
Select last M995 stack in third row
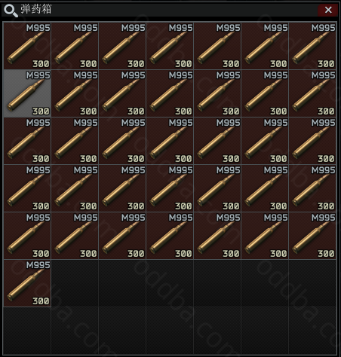[312, 141]
